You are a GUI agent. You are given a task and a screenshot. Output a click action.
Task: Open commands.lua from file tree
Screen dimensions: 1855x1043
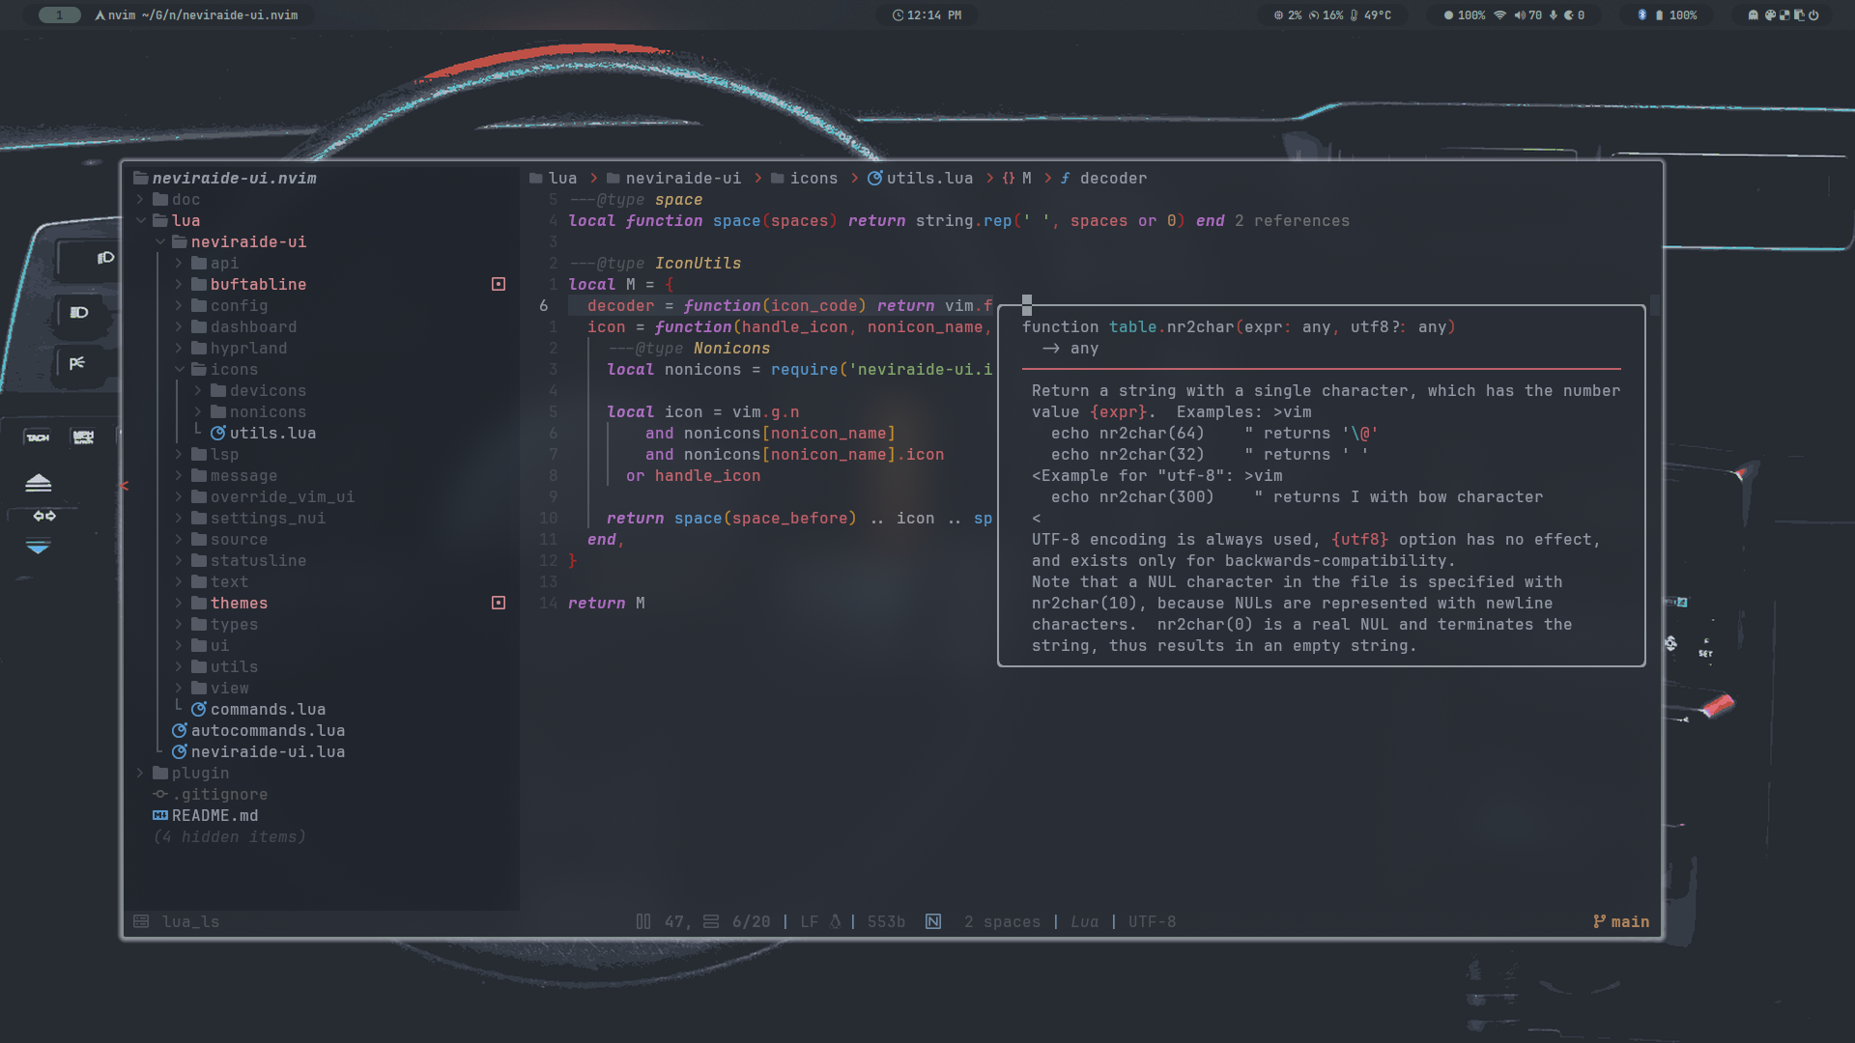[268, 709]
